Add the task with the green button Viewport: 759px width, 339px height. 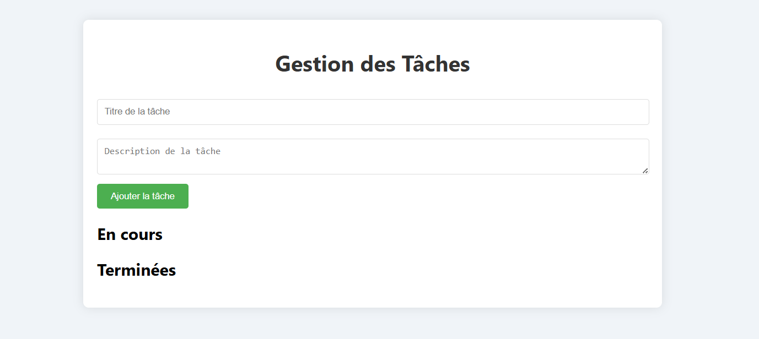tap(143, 196)
